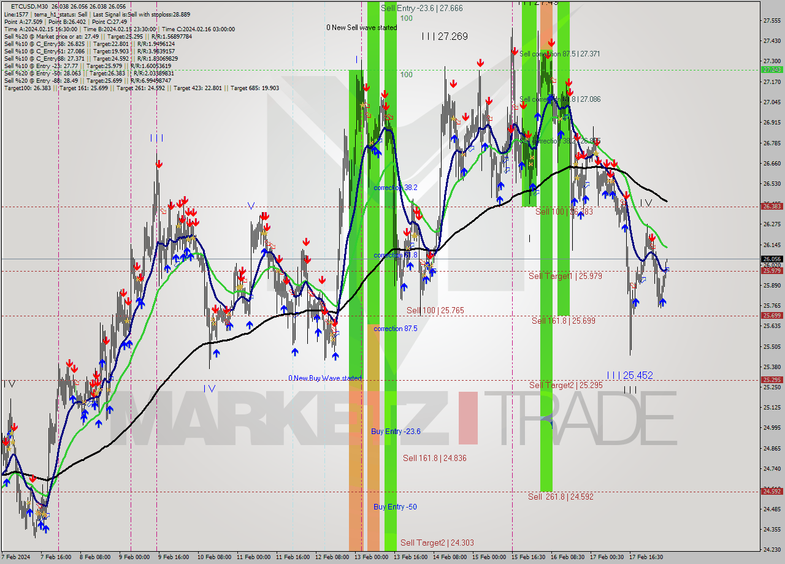
Task: Click the '0 New Buy Wave started' annotation
Action: (325, 378)
